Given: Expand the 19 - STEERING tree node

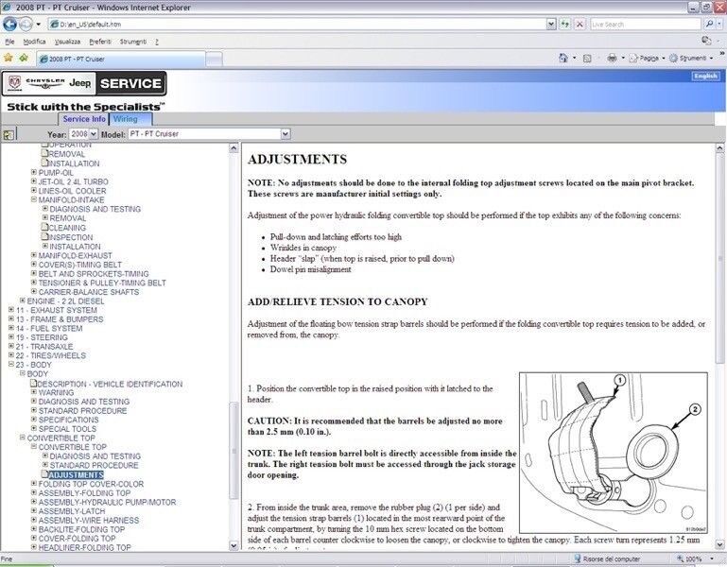Looking at the screenshot, I should (x=10, y=337).
